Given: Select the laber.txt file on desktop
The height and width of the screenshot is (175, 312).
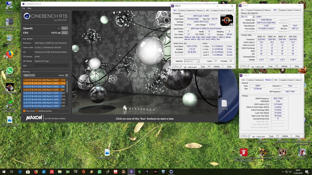Looking at the screenshot, I should click(x=224, y=105).
